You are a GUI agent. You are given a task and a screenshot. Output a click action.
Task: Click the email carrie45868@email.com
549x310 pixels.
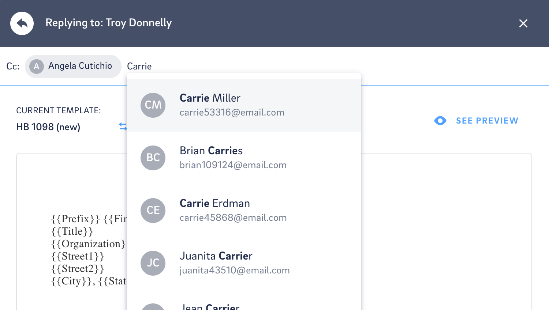coord(233,218)
